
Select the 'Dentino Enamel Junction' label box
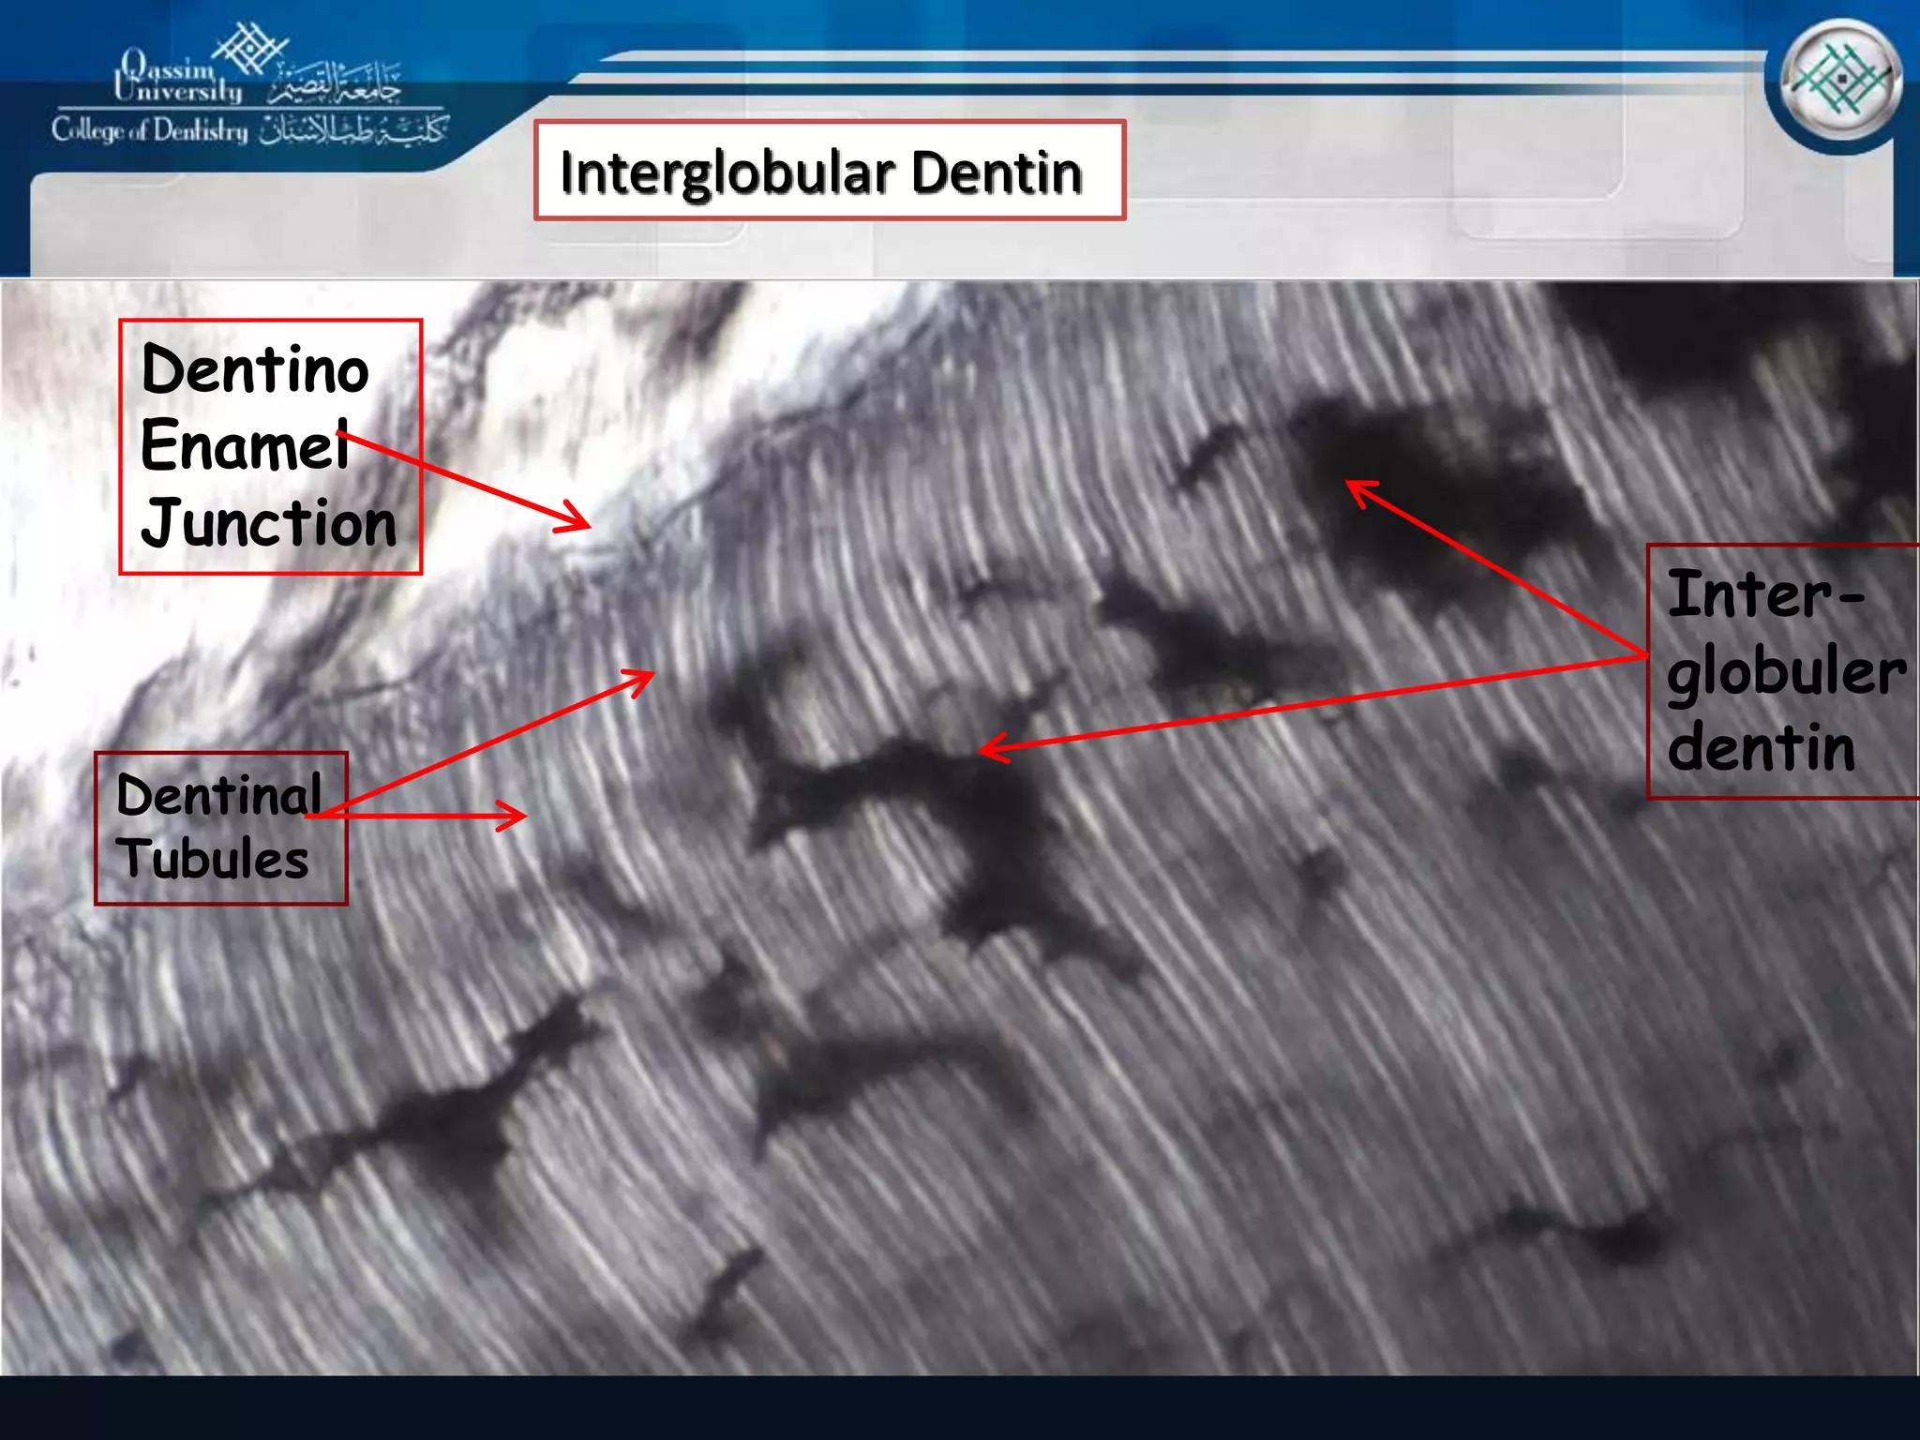tap(270, 446)
